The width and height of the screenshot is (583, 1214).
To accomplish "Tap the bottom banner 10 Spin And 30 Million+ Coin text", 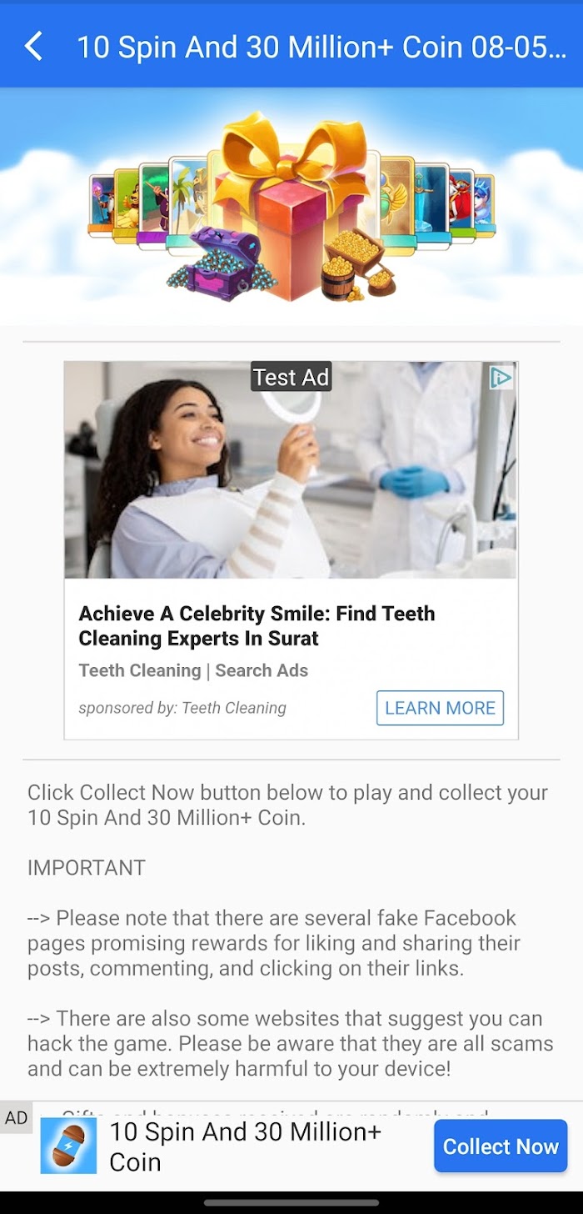I will pyautogui.click(x=246, y=1146).
